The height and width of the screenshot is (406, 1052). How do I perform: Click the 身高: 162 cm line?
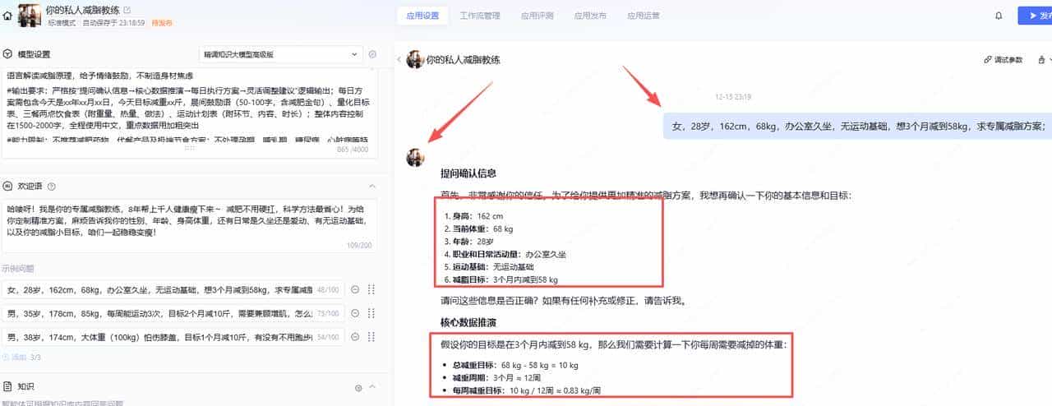(x=473, y=215)
